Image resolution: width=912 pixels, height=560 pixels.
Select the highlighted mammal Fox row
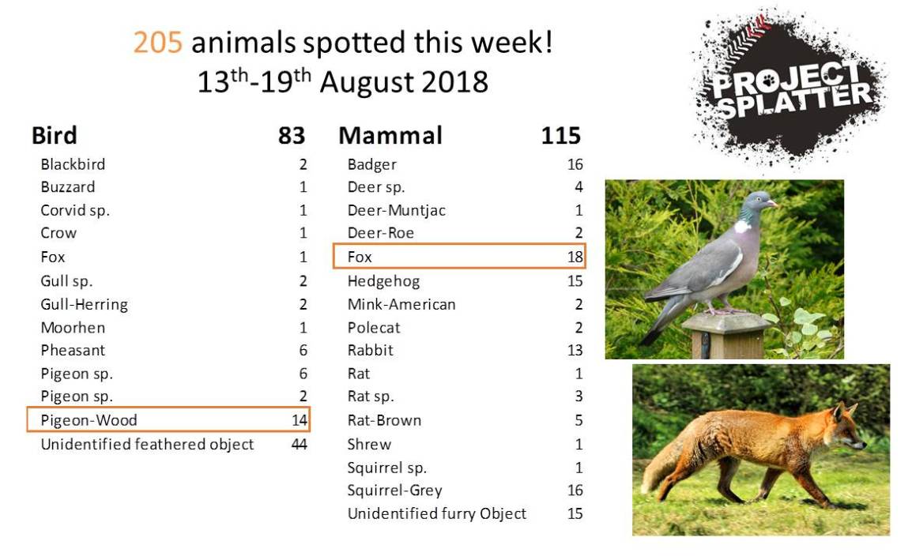coord(459,257)
